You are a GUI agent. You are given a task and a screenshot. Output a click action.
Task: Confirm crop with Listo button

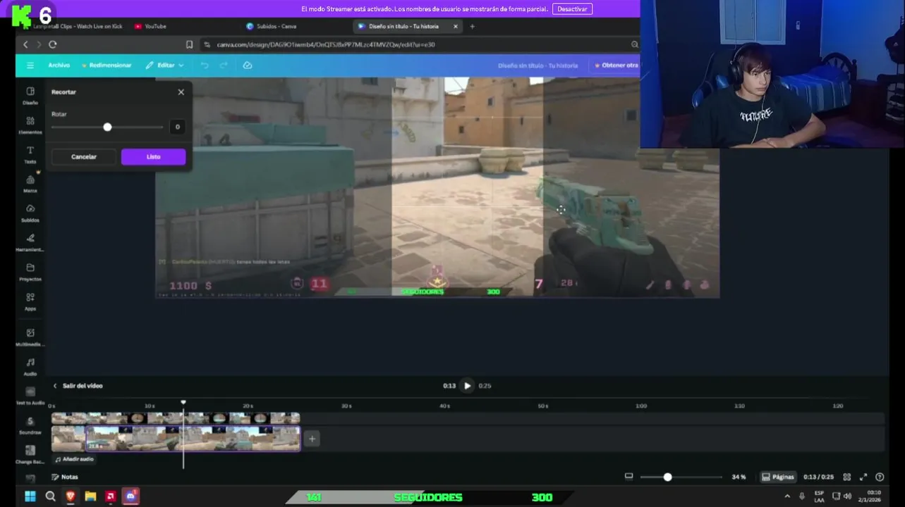click(x=153, y=157)
